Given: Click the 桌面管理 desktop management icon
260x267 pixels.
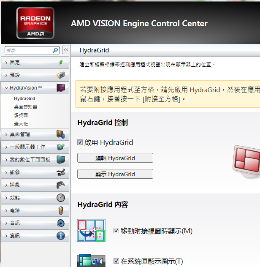Looking at the screenshot, I should pos(61,134).
